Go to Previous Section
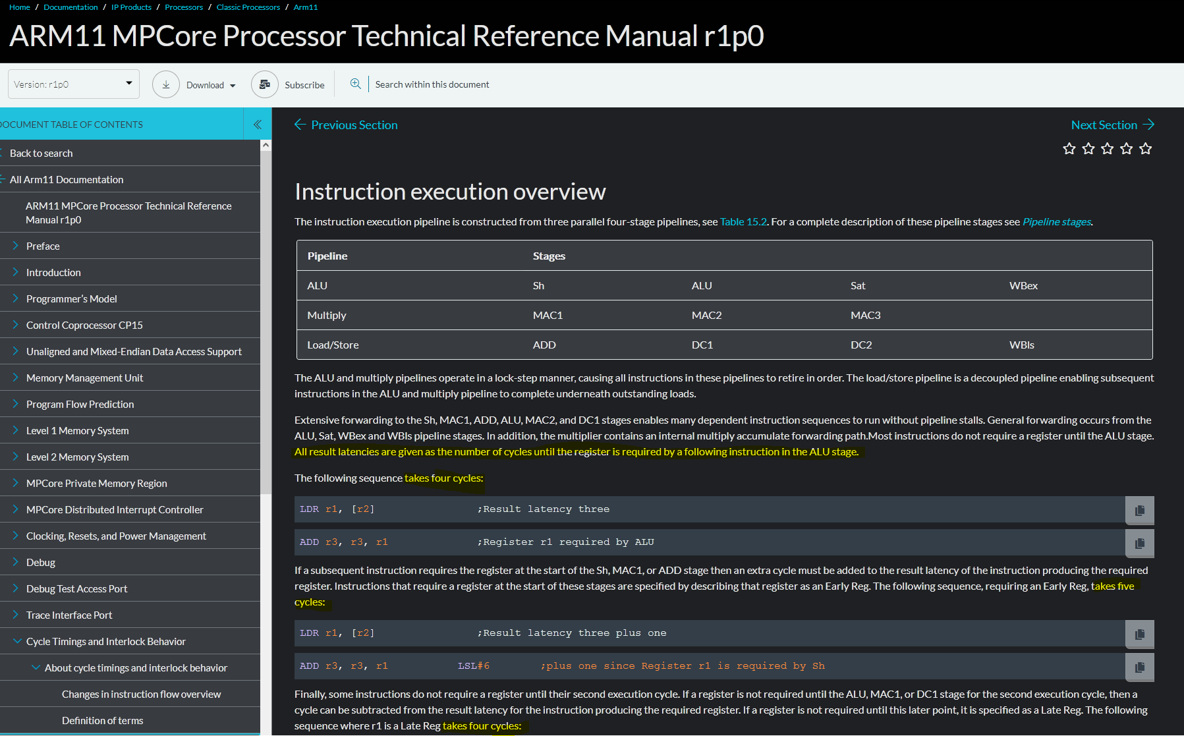The width and height of the screenshot is (1184, 736). (x=354, y=125)
